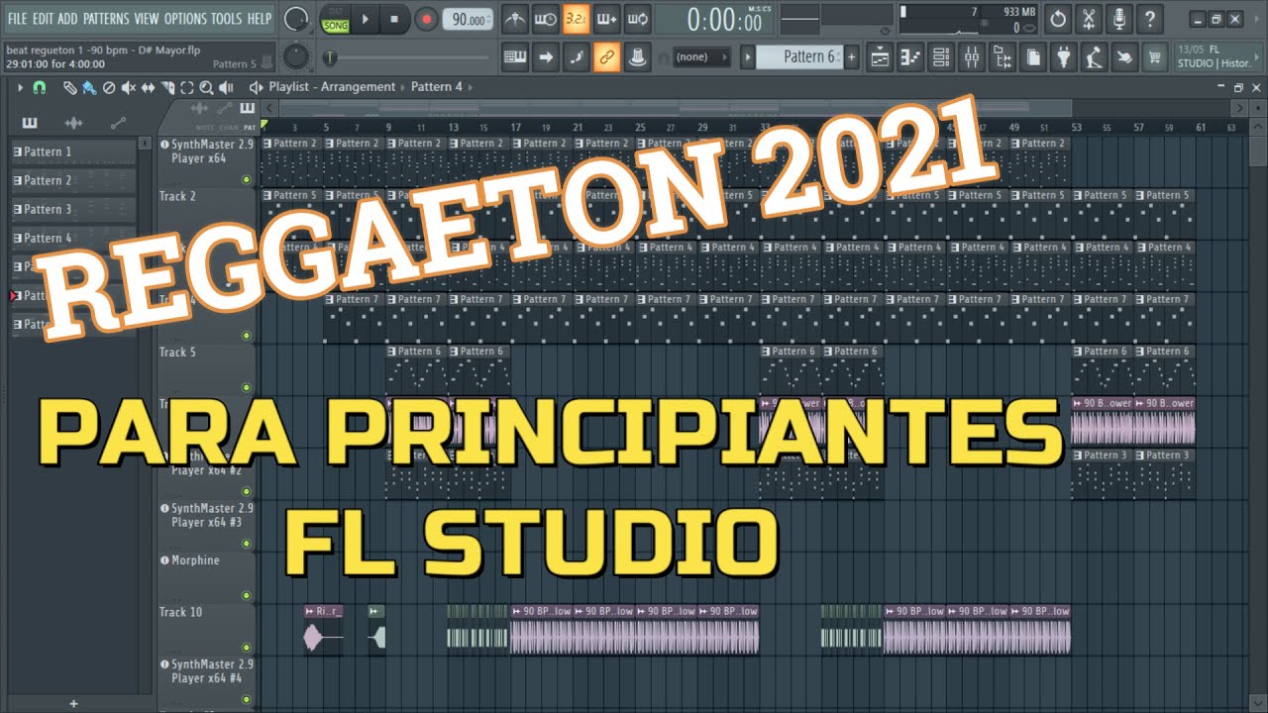
Task: Open the Mixer window icon
Action: pos(972,57)
